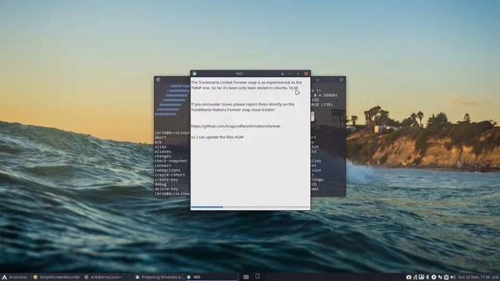Click 'create-key' in the left terminal

tap(166, 180)
